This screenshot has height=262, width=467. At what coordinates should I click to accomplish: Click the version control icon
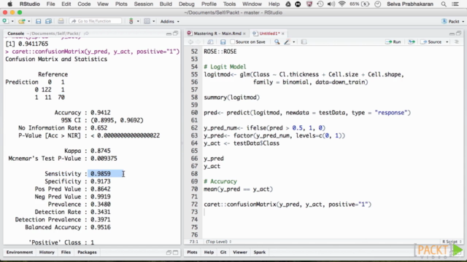pyautogui.click(x=131, y=21)
